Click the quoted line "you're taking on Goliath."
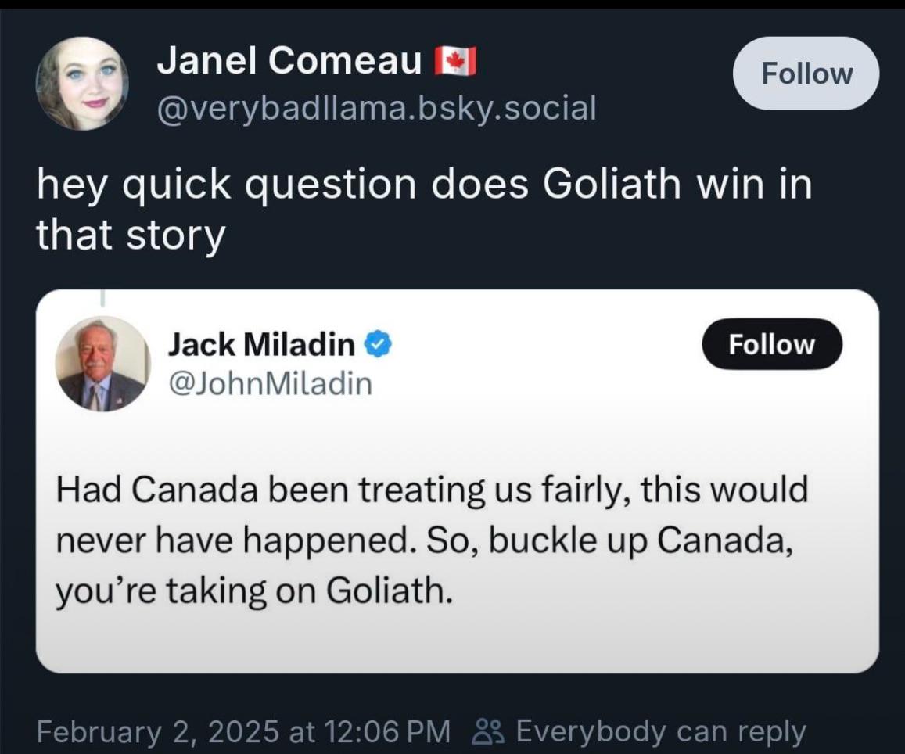Screen dimensions: 905x754 (254, 591)
